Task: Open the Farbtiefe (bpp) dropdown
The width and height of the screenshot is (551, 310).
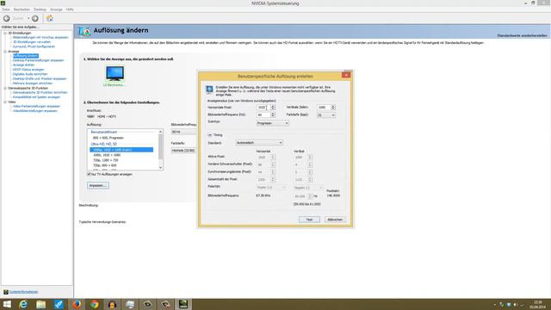Action: point(326,115)
